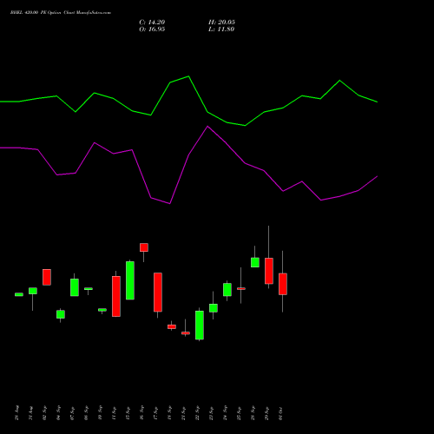This screenshot has width=434, height=434.
Task: Click the close value 'C: 14.20'
Action: (x=152, y=23)
